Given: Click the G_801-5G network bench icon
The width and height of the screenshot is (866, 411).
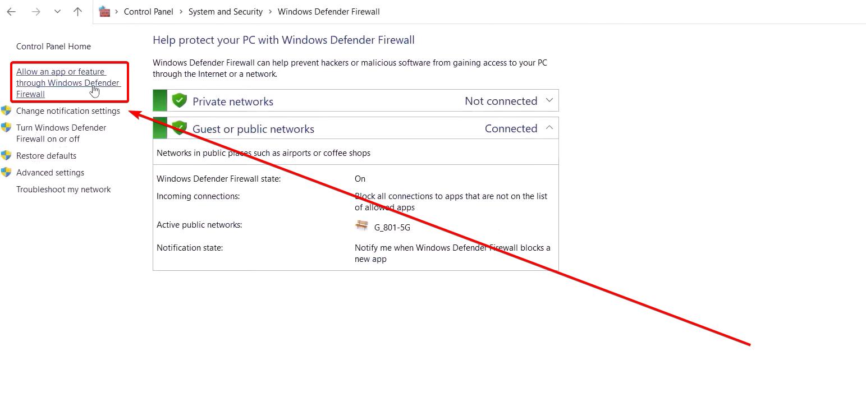Looking at the screenshot, I should click(x=361, y=225).
